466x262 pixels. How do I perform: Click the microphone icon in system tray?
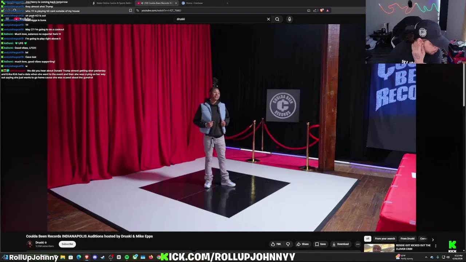(x=438, y=257)
